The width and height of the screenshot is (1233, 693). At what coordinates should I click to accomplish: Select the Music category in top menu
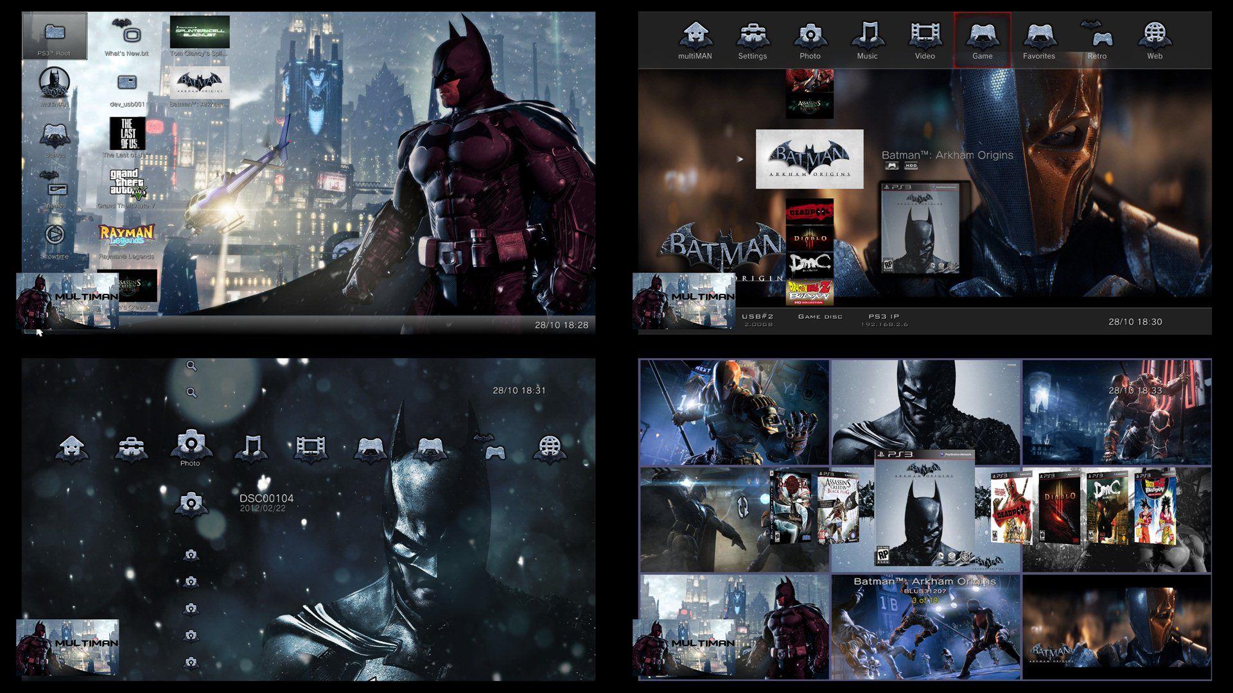coord(867,38)
